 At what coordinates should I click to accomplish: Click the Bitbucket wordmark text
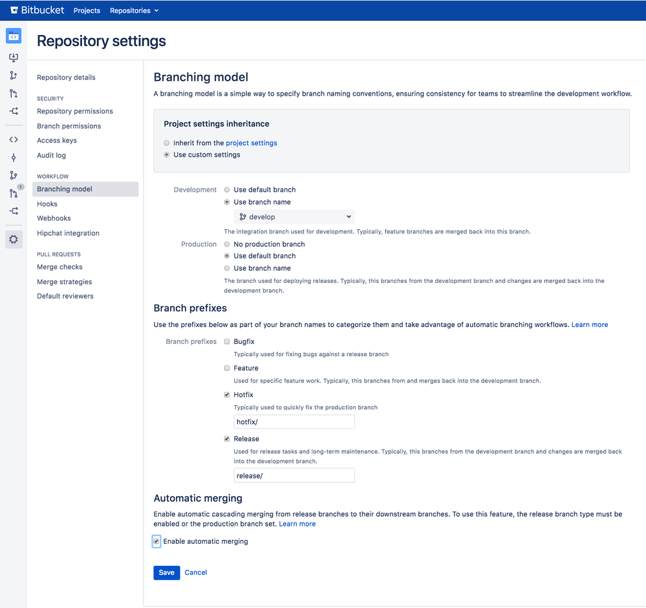coord(43,10)
